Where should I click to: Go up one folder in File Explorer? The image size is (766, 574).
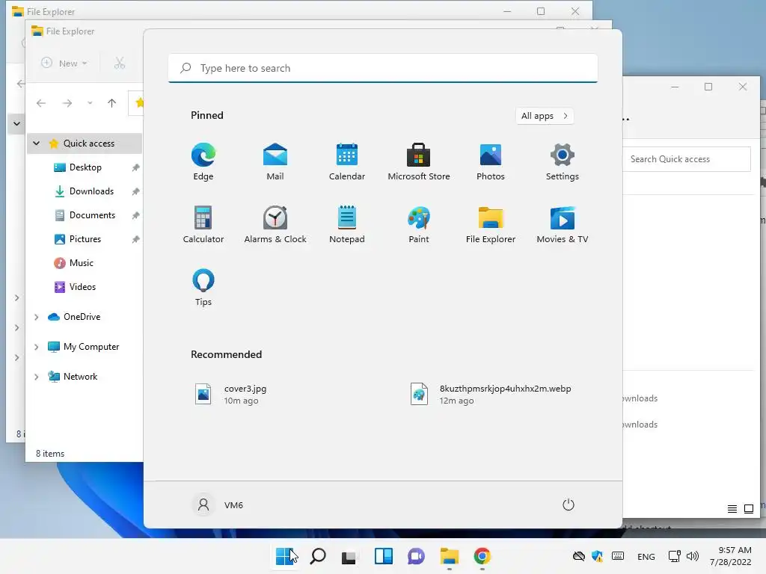(112, 103)
